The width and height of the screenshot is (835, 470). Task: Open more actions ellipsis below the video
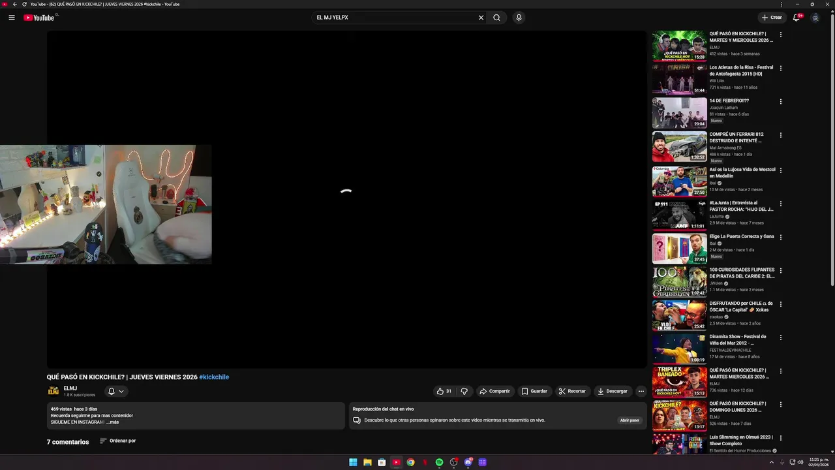(x=641, y=391)
